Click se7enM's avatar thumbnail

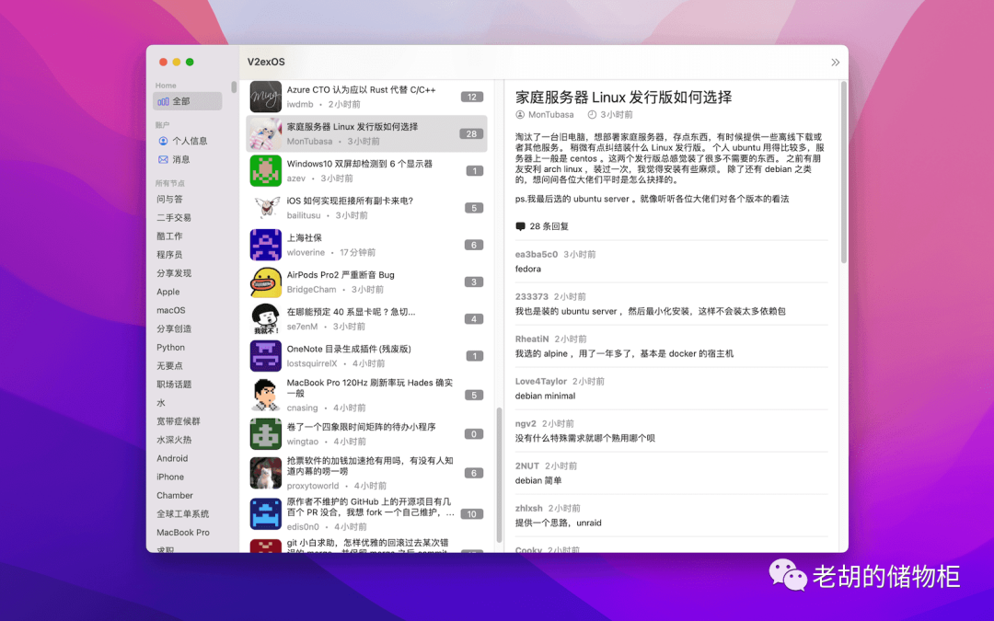tap(266, 318)
